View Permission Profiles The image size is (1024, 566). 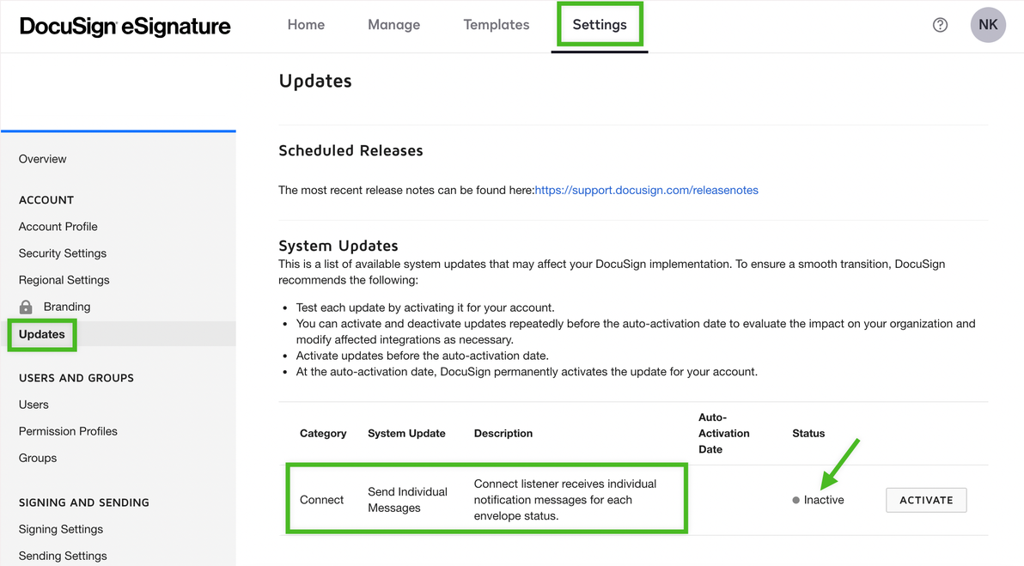click(x=67, y=430)
